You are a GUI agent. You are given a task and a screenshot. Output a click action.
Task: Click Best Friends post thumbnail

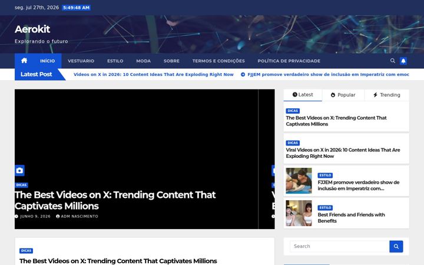299,213
